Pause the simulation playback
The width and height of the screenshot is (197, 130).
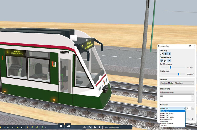13,127
